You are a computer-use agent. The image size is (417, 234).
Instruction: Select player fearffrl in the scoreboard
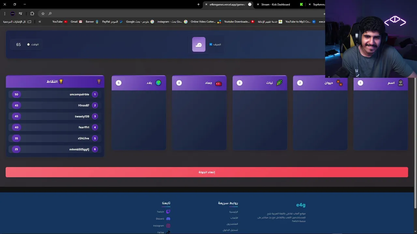55,127
